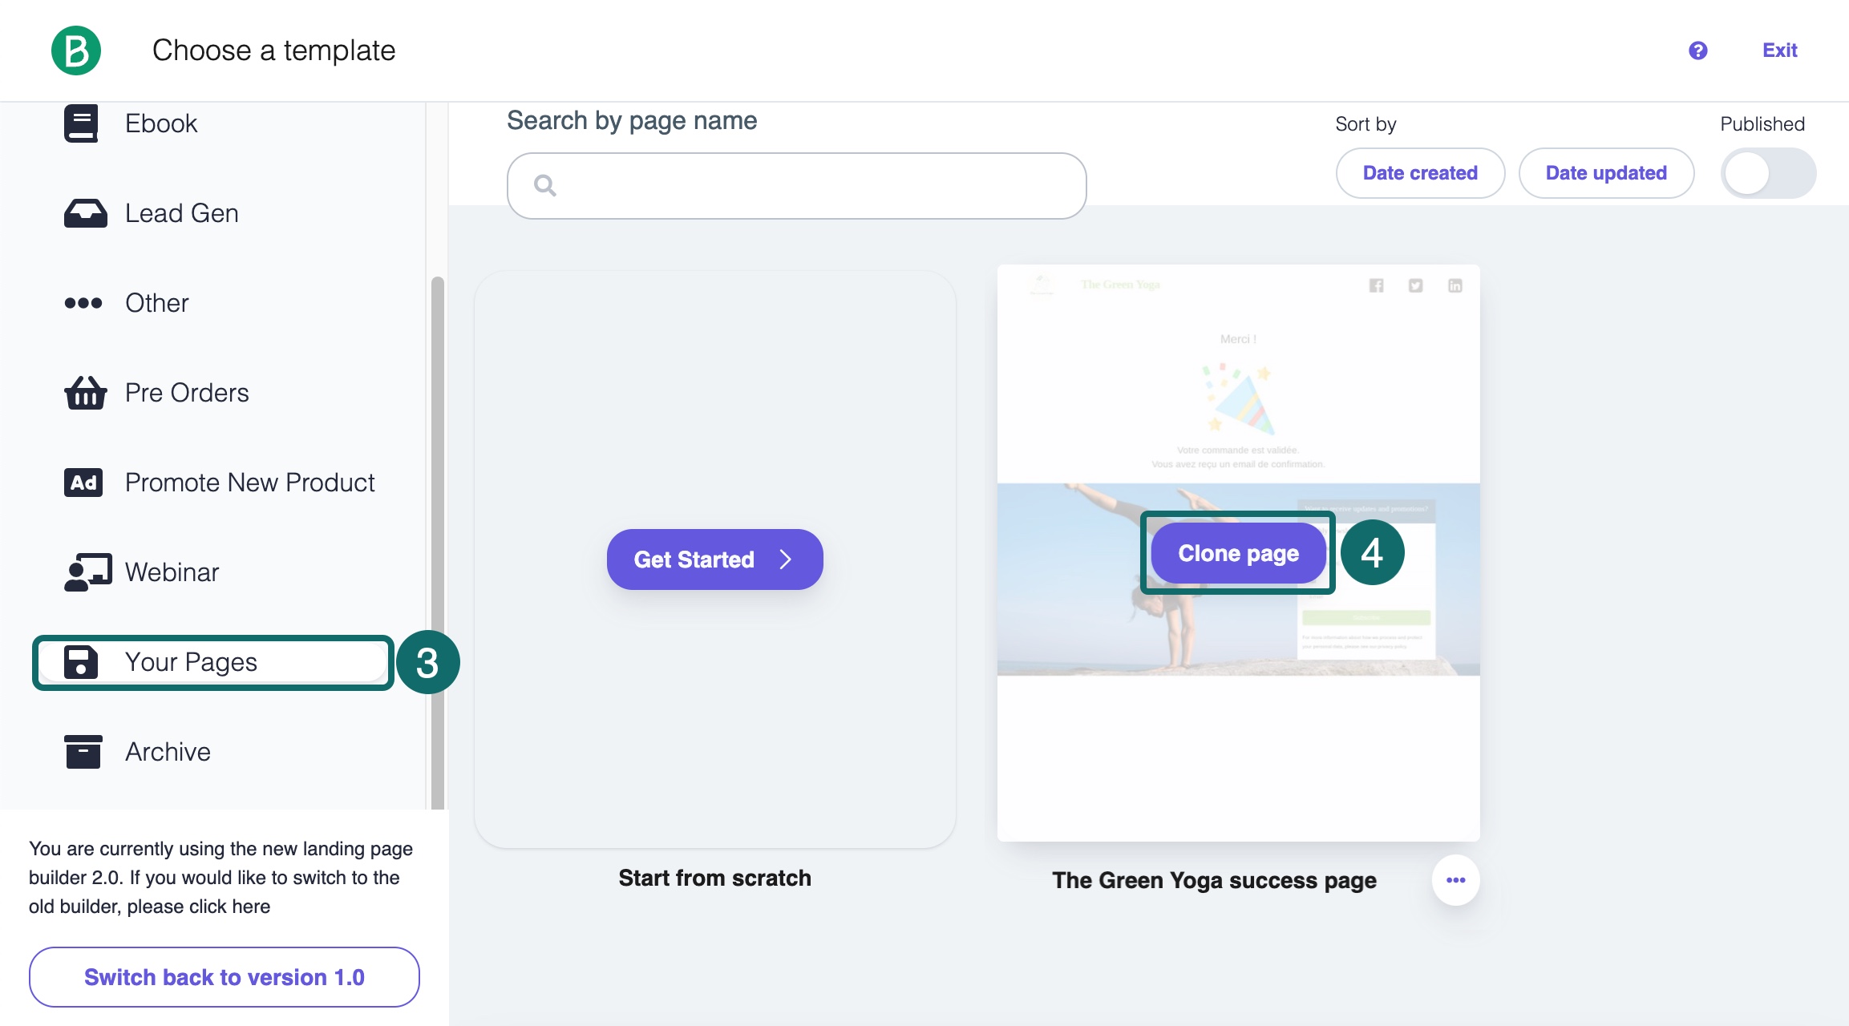Click the green Brevo logo icon
Viewport: 1849px width, 1026px height.
point(76,50)
